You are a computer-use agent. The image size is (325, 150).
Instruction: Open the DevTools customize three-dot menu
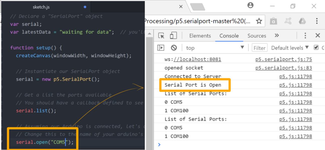pos(306,36)
